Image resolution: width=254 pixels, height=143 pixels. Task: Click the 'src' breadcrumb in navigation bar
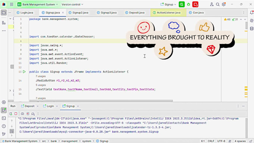(44, 141)
